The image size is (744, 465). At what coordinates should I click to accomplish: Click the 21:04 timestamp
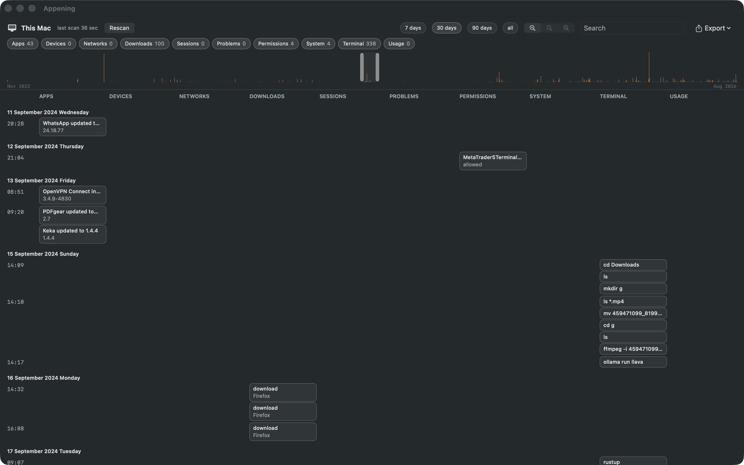[16, 158]
